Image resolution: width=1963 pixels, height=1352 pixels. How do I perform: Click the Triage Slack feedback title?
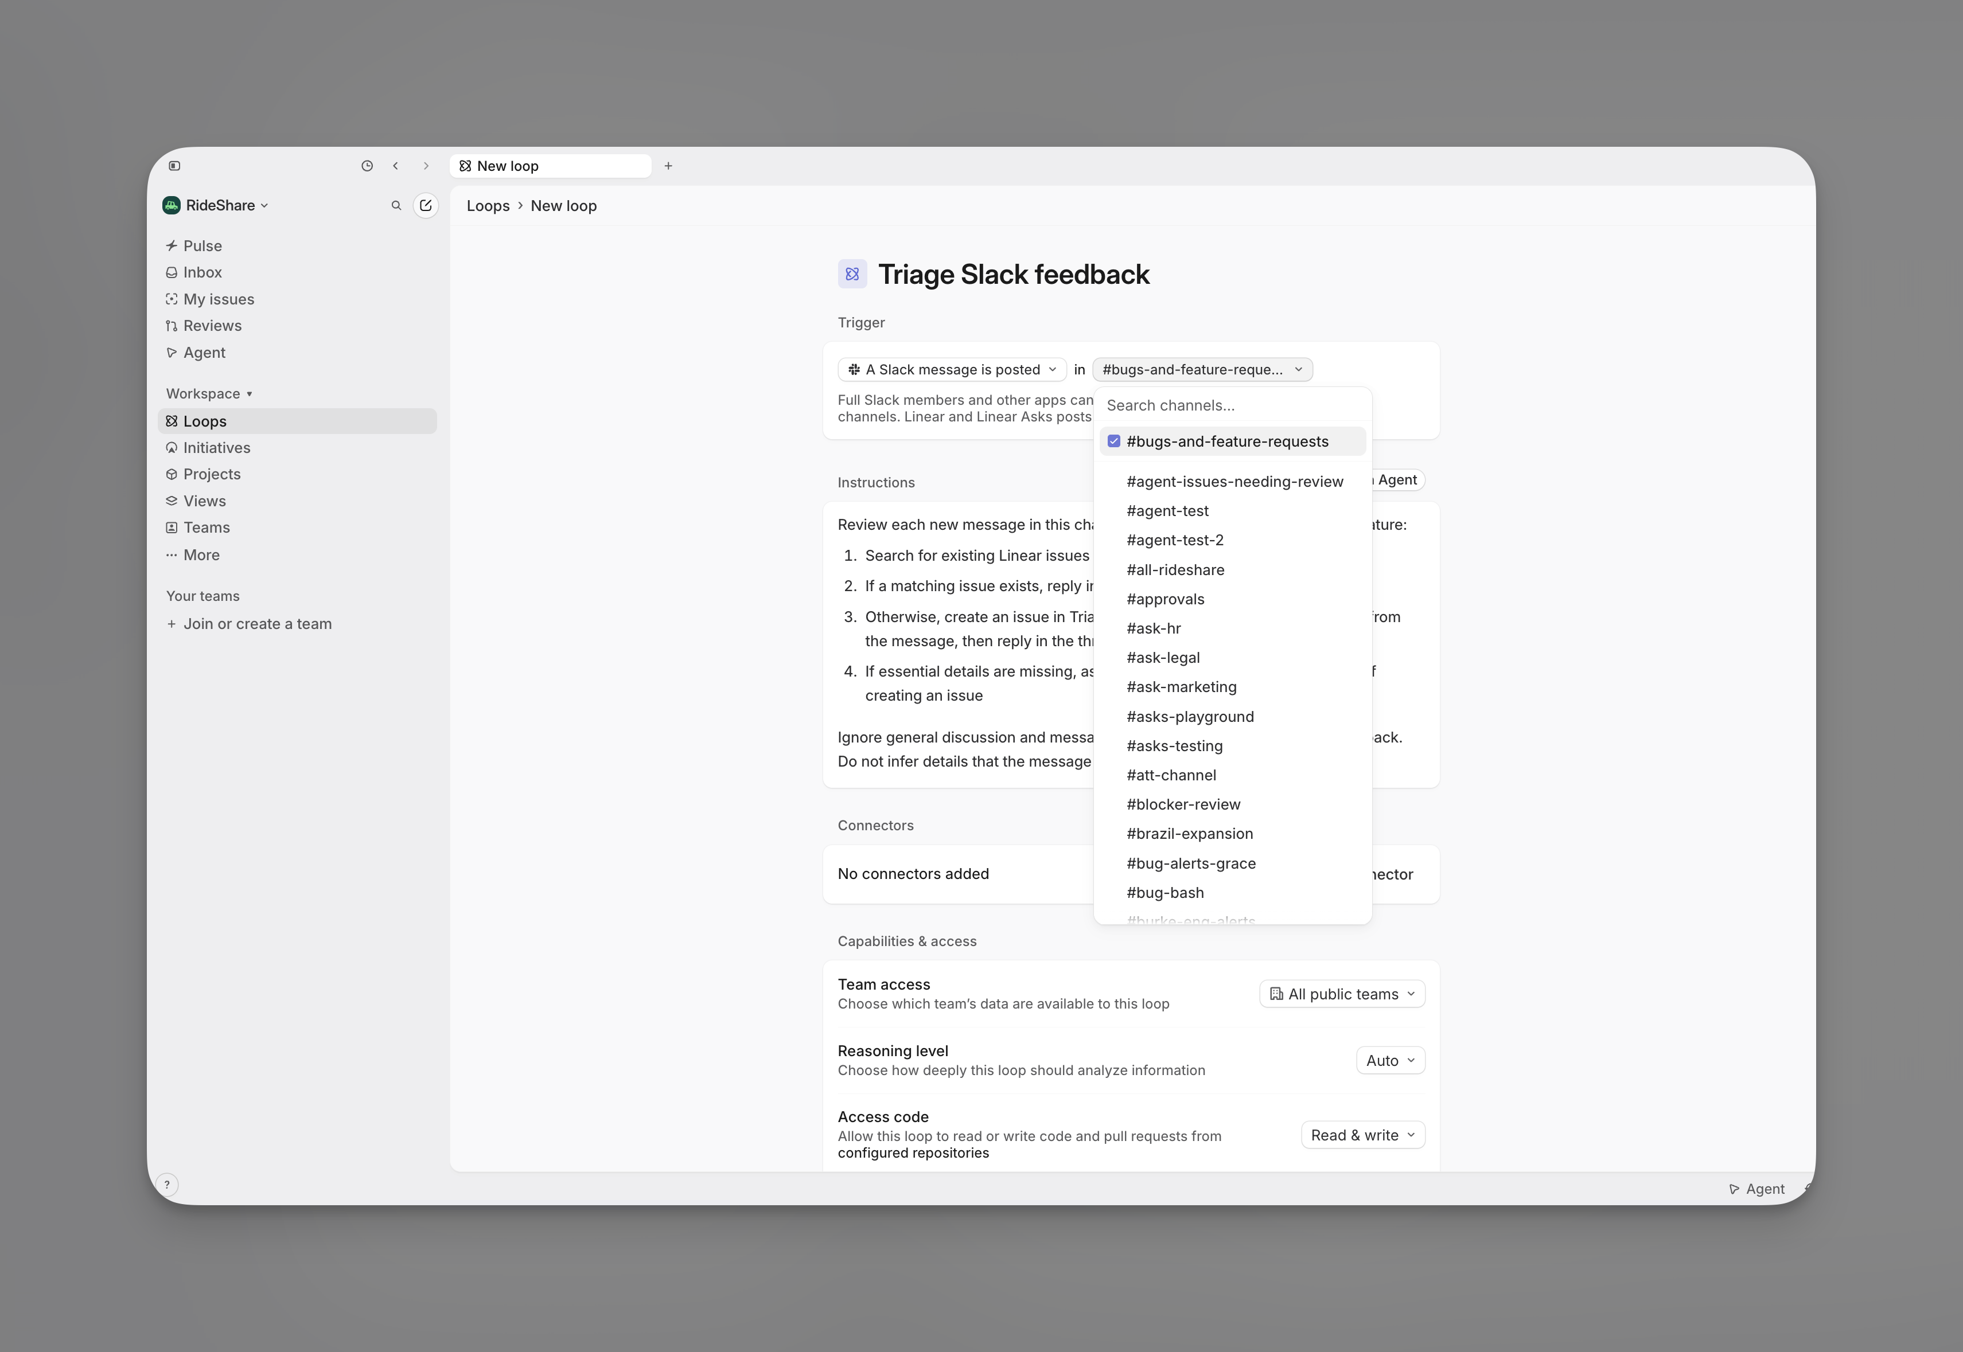click(x=1014, y=275)
